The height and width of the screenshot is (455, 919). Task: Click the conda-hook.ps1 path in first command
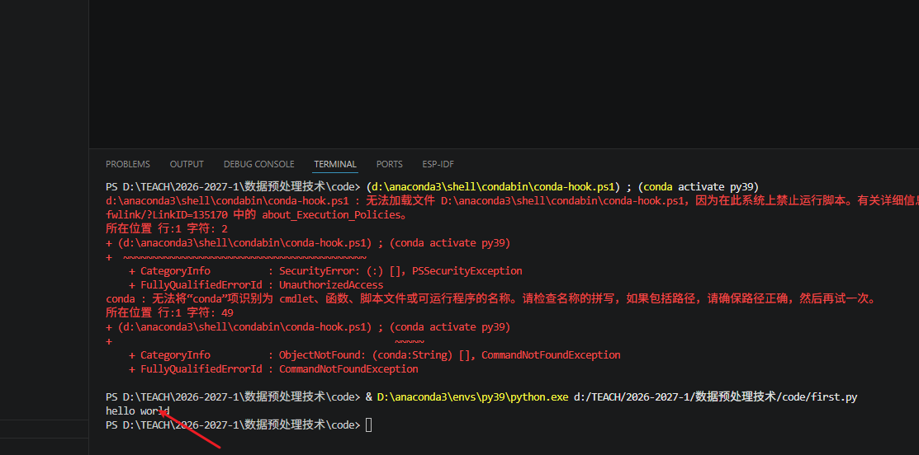tap(492, 186)
